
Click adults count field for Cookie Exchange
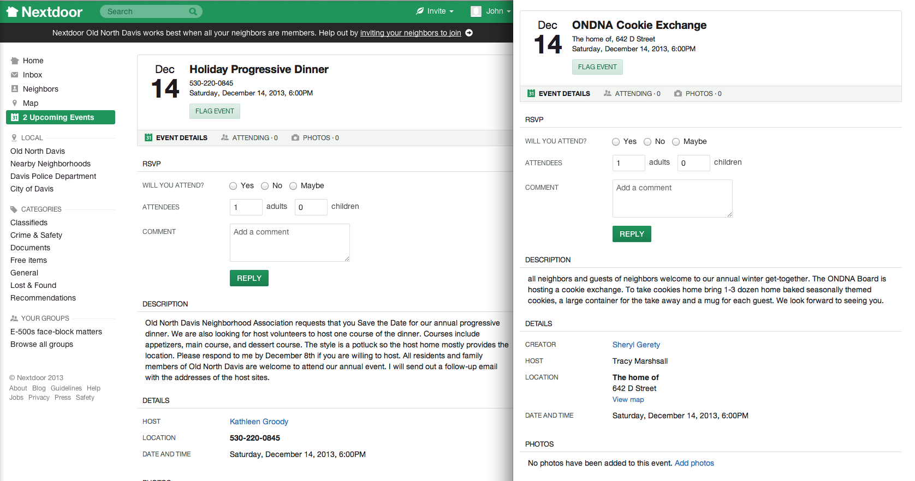[x=629, y=163]
